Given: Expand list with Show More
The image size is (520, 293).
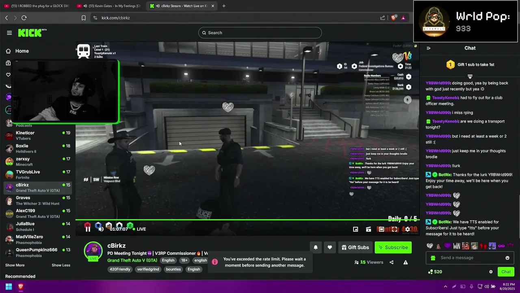Looking at the screenshot, I should pos(15,265).
